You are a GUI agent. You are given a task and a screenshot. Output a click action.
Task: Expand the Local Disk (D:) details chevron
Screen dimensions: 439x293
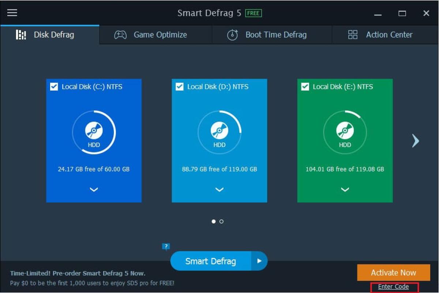219,189
